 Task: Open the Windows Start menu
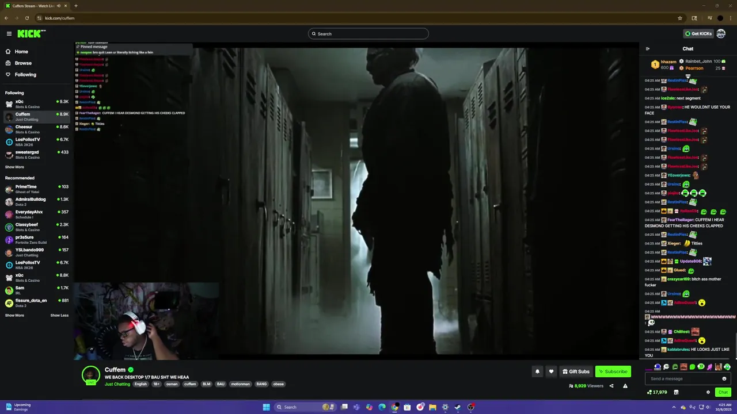point(266,407)
